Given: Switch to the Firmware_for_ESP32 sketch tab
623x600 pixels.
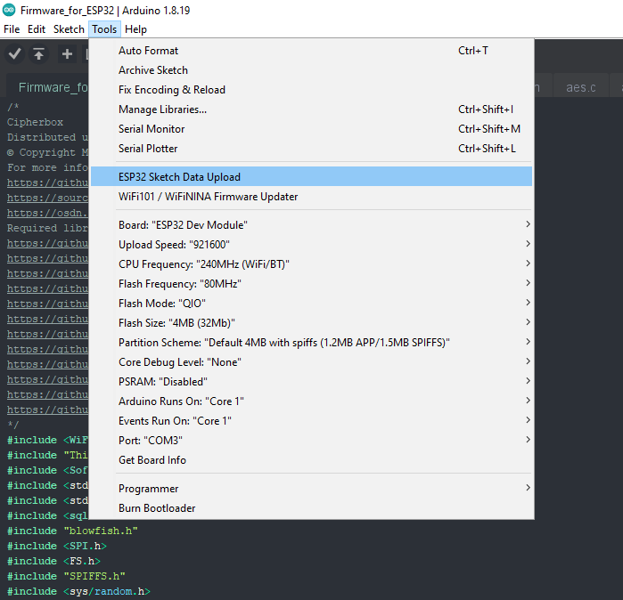Looking at the screenshot, I should pyautogui.click(x=48, y=87).
